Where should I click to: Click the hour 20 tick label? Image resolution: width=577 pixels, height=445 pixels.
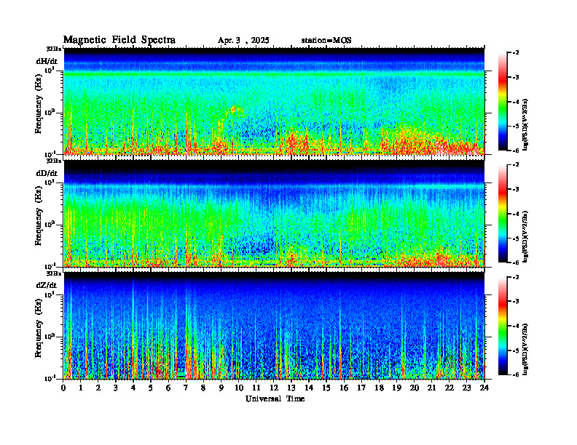(415, 388)
